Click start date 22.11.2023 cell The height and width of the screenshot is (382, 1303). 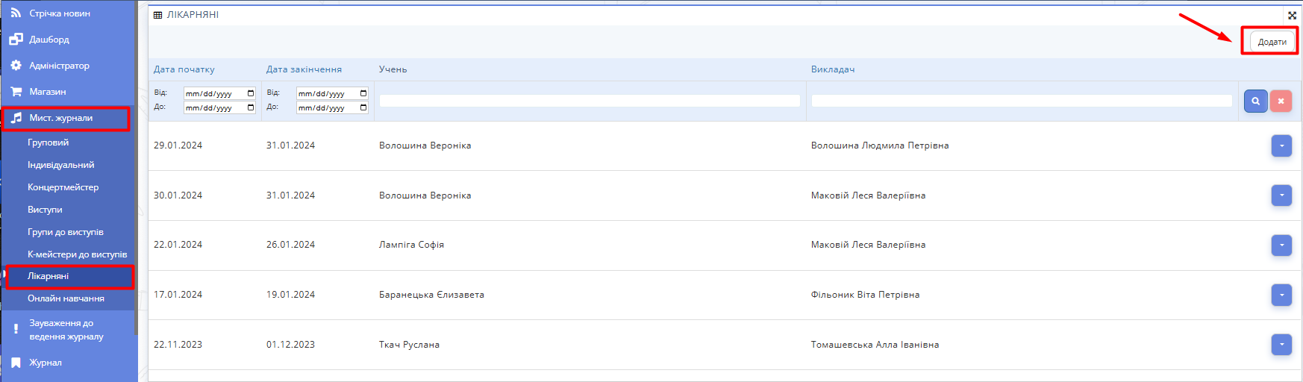pos(178,345)
